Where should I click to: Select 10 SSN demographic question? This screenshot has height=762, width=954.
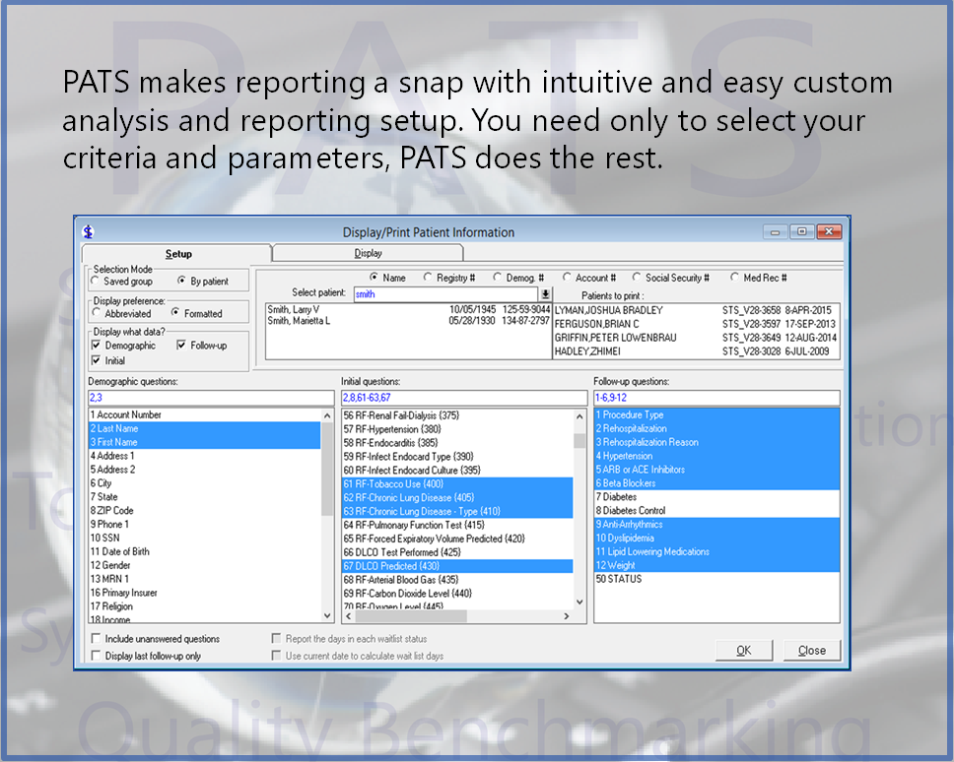[204, 538]
